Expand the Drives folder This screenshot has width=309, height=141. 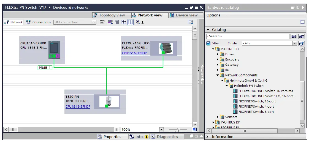tap(218, 54)
